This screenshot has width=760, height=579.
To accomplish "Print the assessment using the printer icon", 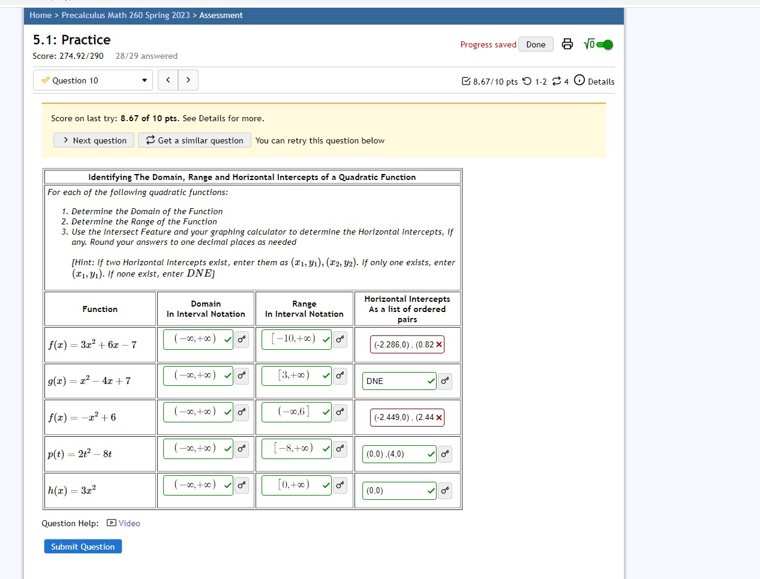I will coord(567,44).
